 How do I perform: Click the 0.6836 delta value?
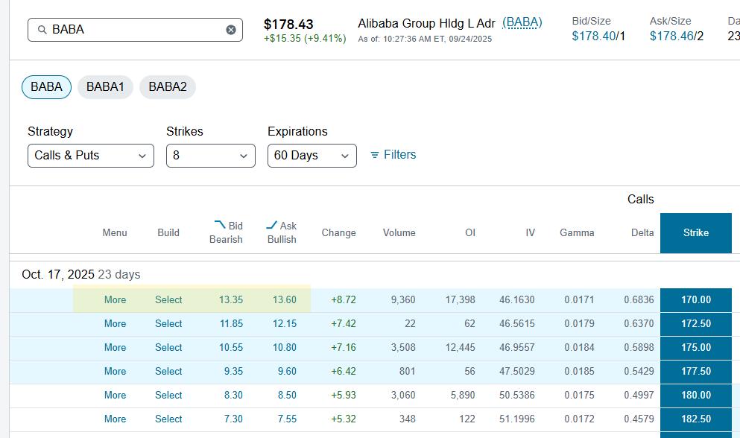(x=639, y=299)
